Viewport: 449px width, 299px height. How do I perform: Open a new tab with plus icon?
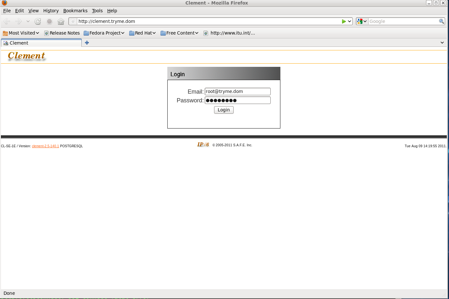click(87, 43)
